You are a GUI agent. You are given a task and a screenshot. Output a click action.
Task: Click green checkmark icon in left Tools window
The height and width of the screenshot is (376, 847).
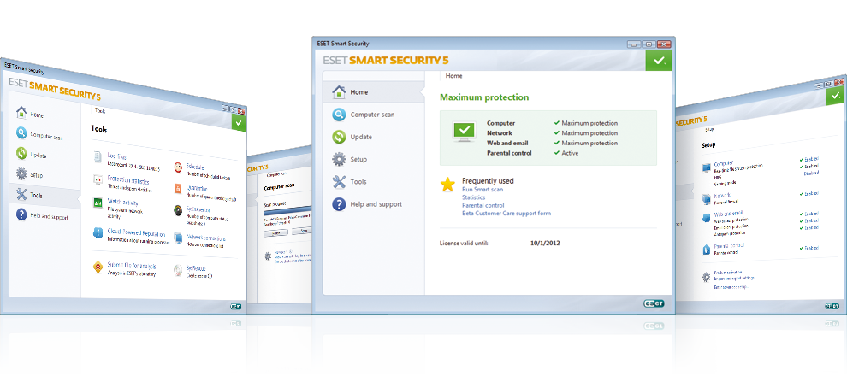(238, 122)
